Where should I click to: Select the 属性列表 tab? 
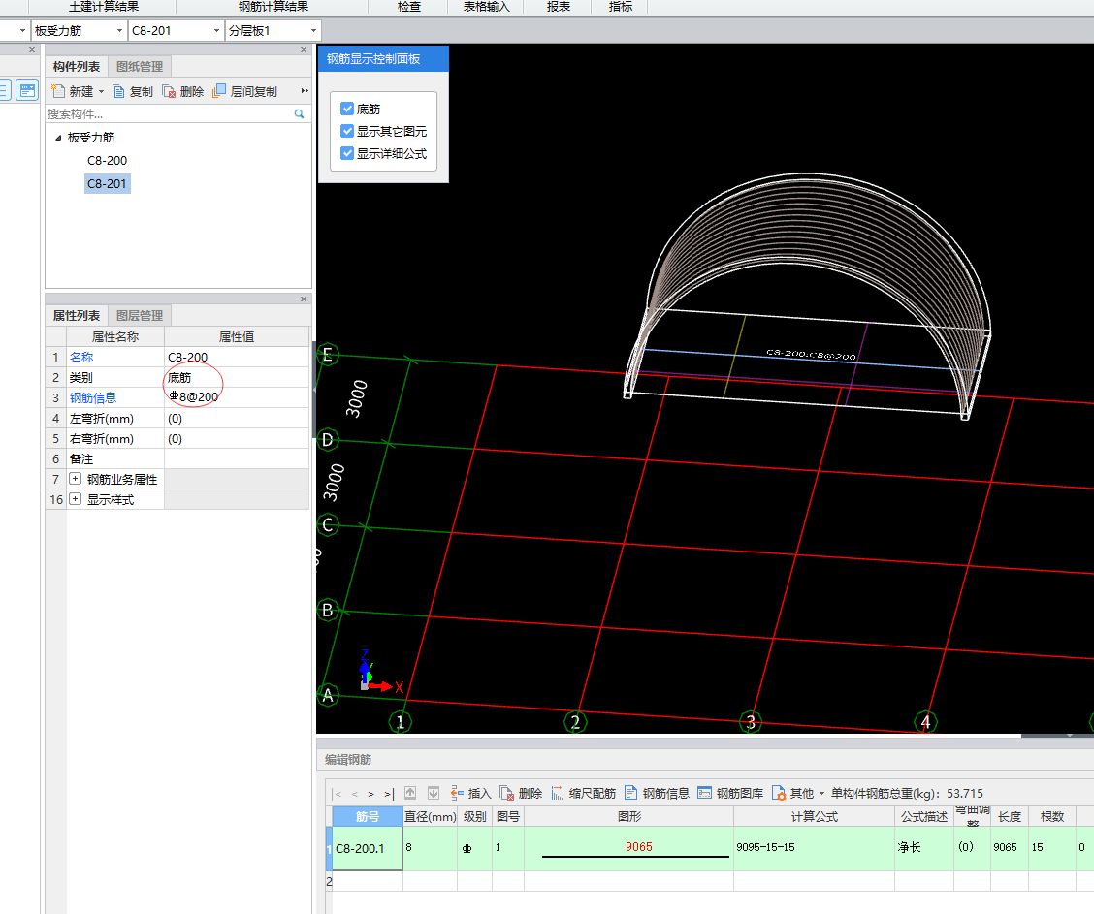click(77, 315)
